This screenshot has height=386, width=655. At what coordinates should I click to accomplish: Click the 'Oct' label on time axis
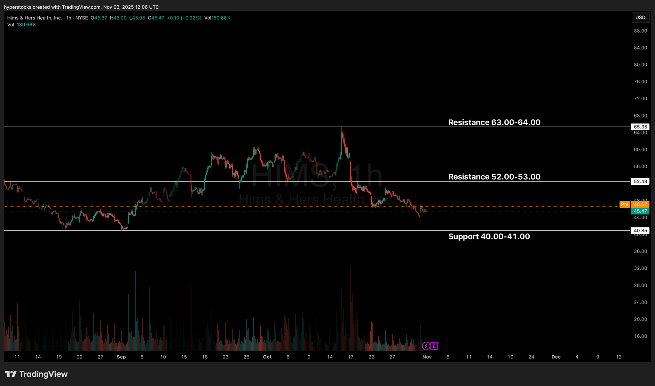tap(267, 357)
